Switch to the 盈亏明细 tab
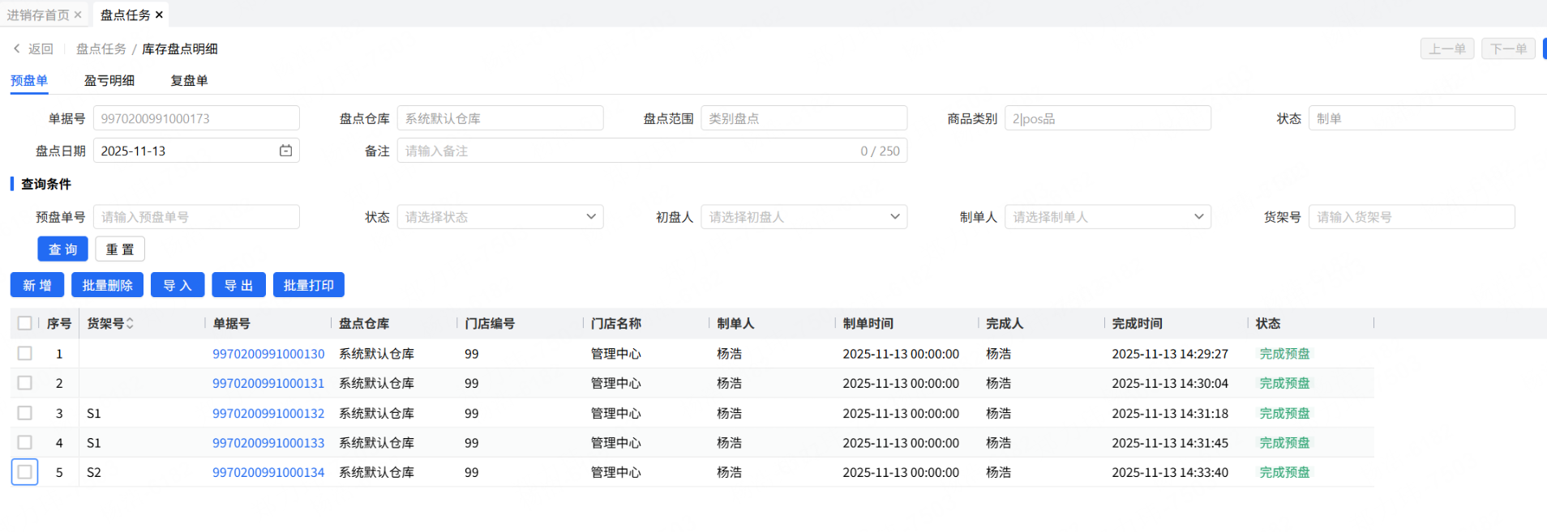1547x532 pixels. [x=109, y=80]
